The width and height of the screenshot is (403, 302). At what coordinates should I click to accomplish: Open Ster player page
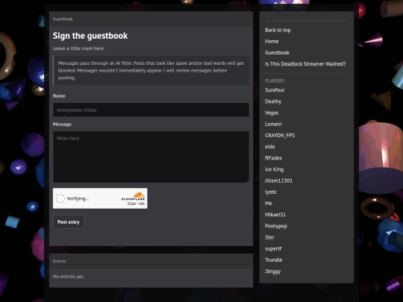[269, 237]
